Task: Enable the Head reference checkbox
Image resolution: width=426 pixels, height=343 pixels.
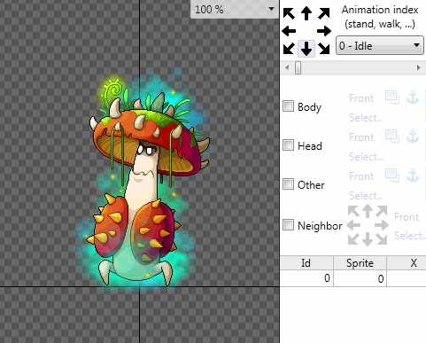Action: click(x=288, y=145)
